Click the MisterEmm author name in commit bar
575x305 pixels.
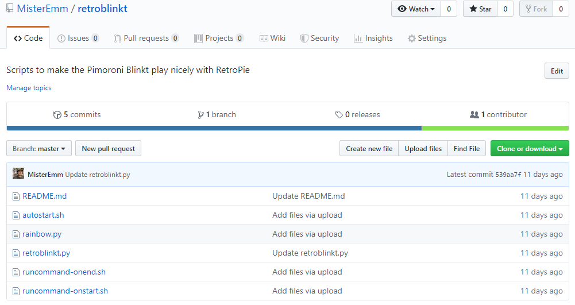(45, 175)
